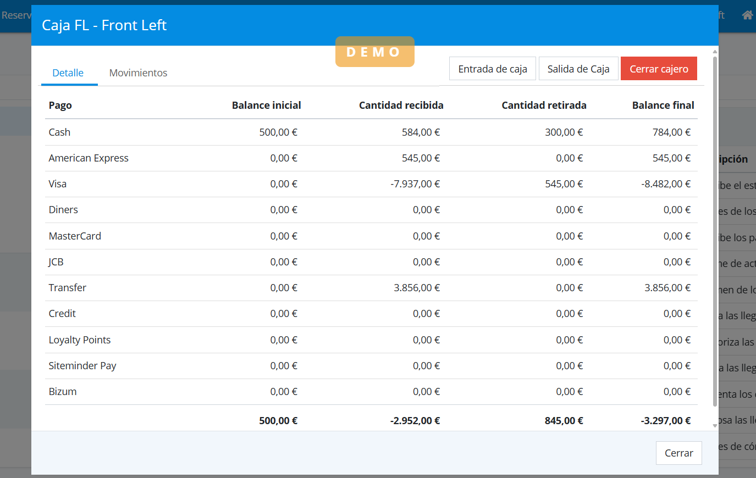
Task: Click the Balance final column header
Action: point(663,105)
